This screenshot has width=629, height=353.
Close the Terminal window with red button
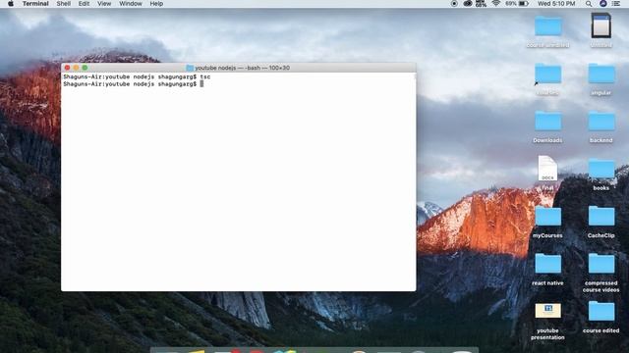[68, 68]
